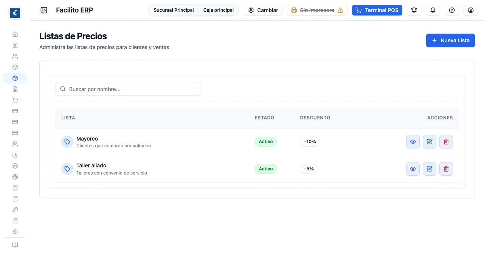Open the target bullseye sidebar icon
Viewport: 484px width, 272px height.
(15, 177)
